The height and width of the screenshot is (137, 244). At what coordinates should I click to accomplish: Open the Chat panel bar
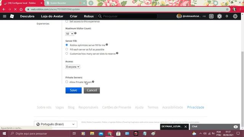(x=215, y=127)
